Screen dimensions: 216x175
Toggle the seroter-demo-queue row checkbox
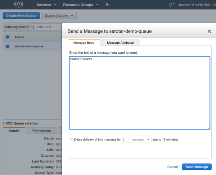pyautogui.click(x=8, y=46)
